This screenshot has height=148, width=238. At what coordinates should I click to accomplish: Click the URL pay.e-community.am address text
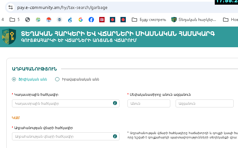pos(62,7)
